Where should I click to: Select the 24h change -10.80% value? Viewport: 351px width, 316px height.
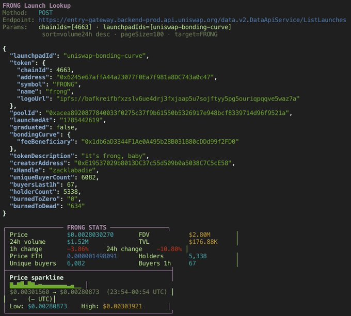coord(169,249)
